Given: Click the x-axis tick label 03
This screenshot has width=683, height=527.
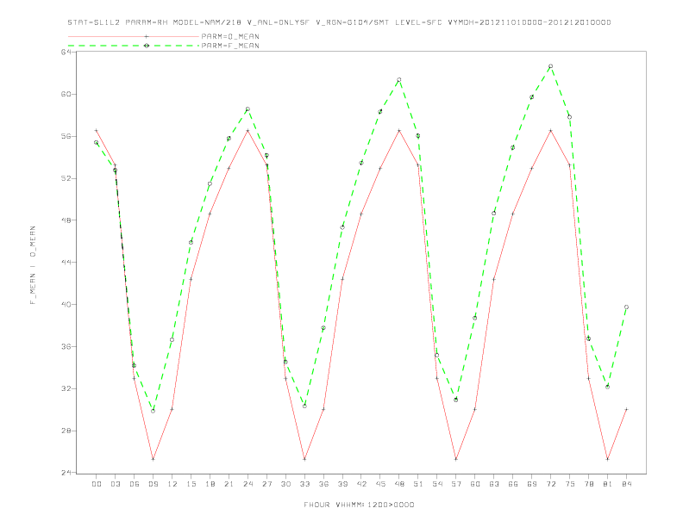Looking at the screenshot, I should [x=115, y=484].
